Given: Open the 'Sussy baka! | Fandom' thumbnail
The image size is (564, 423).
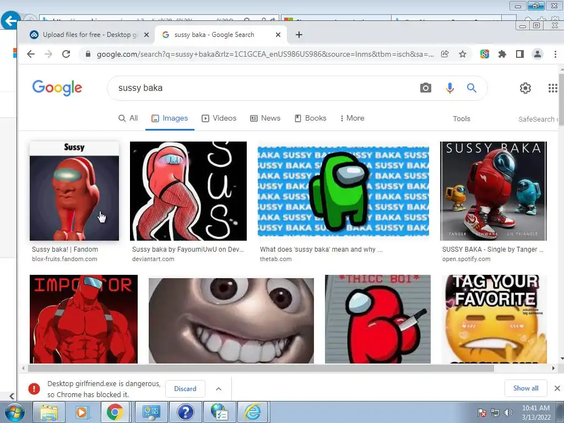Looking at the screenshot, I should click(74, 191).
